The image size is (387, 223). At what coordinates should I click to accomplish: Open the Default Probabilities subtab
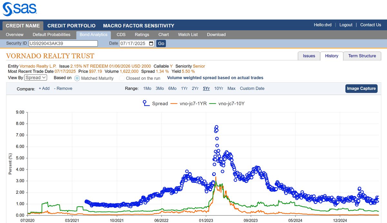click(52, 34)
